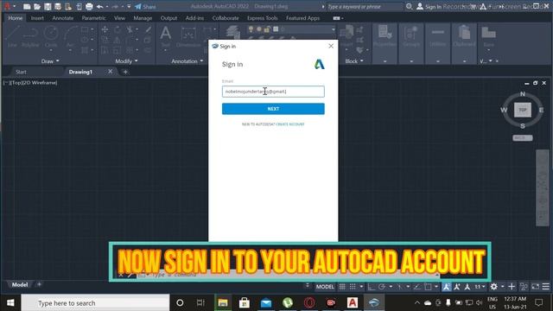Viewport: 553px width, 311px height.
Task: Click the search magnifier icon in title bar
Action: (409, 6)
